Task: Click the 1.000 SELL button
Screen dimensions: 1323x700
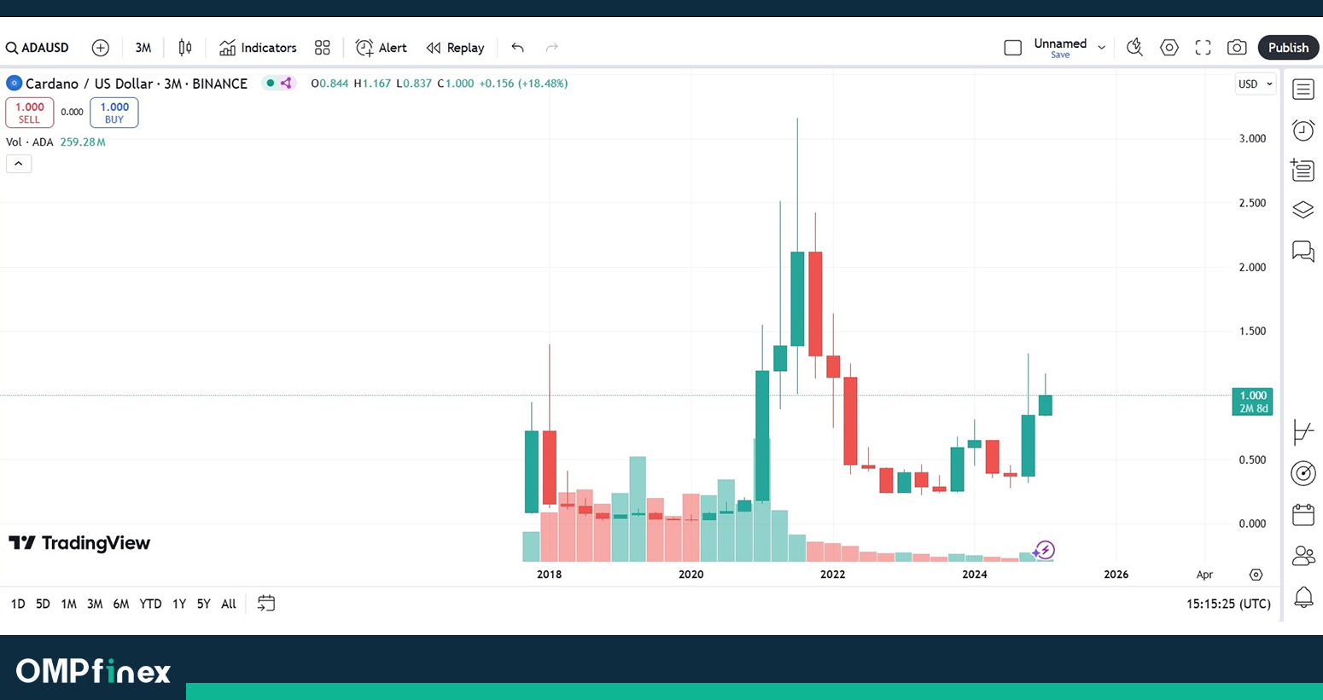Action: click(x=30, y=113)
